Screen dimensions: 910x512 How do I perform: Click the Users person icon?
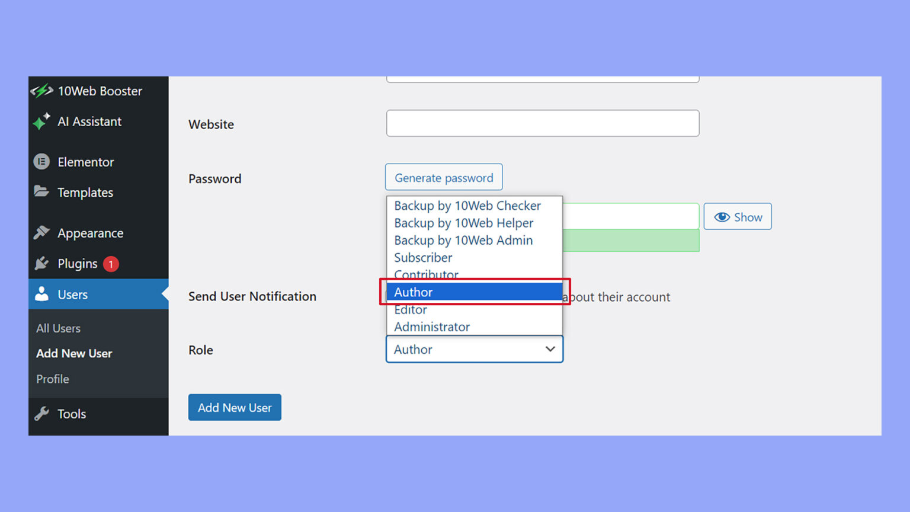click(41, 293)
